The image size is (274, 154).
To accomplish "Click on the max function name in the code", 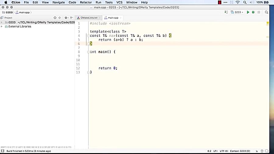I will [112, 36].
